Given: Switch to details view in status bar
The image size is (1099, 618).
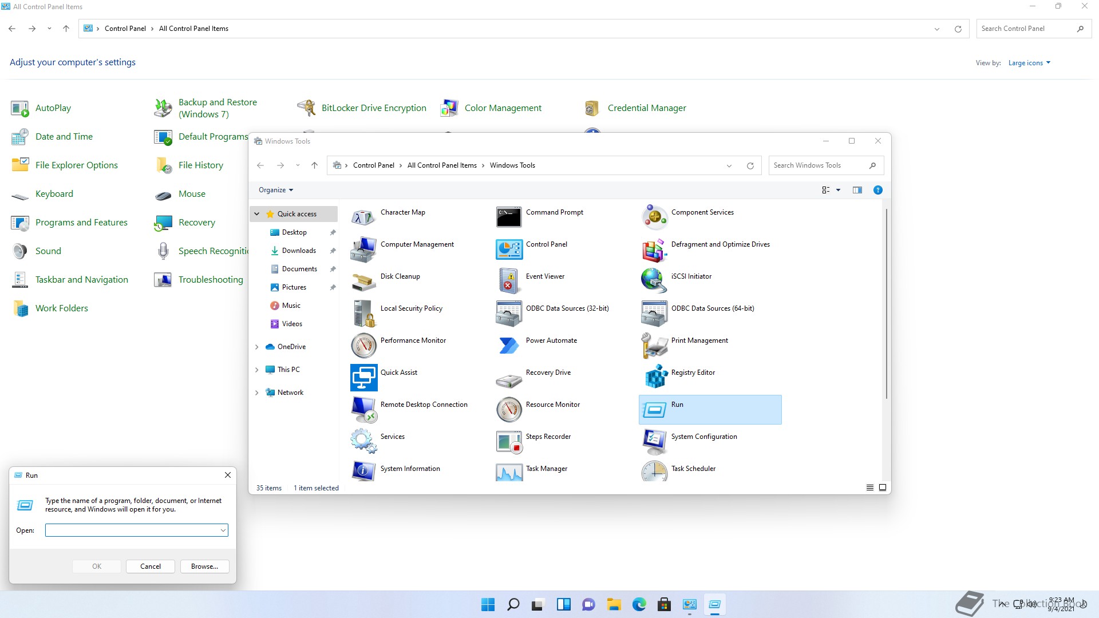Looking at the screenshot, I should (869, 488).
